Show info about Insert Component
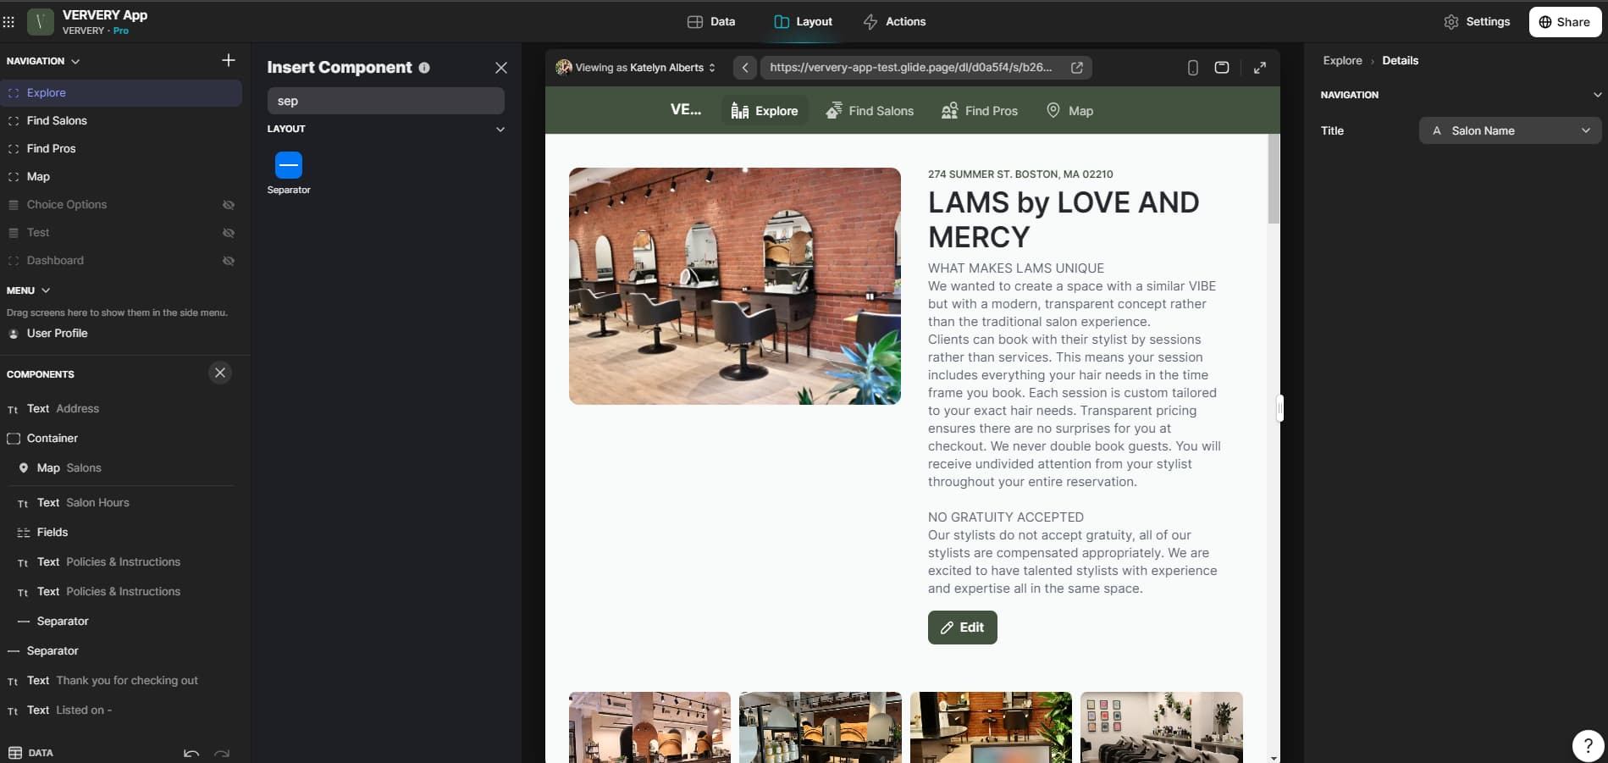 tap(424, 68)
